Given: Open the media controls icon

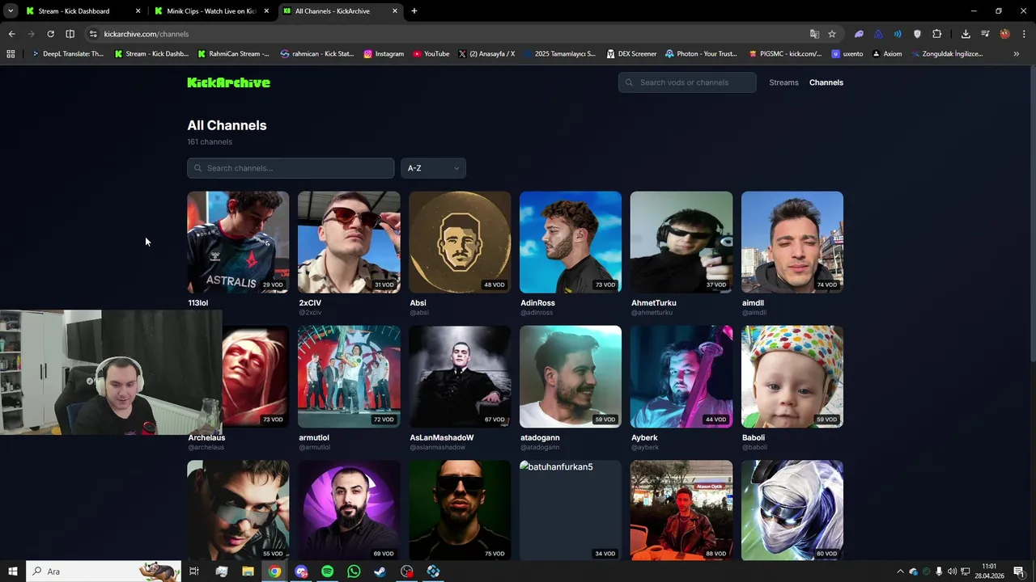Looking at the screenshot, I should coord(985,34).
